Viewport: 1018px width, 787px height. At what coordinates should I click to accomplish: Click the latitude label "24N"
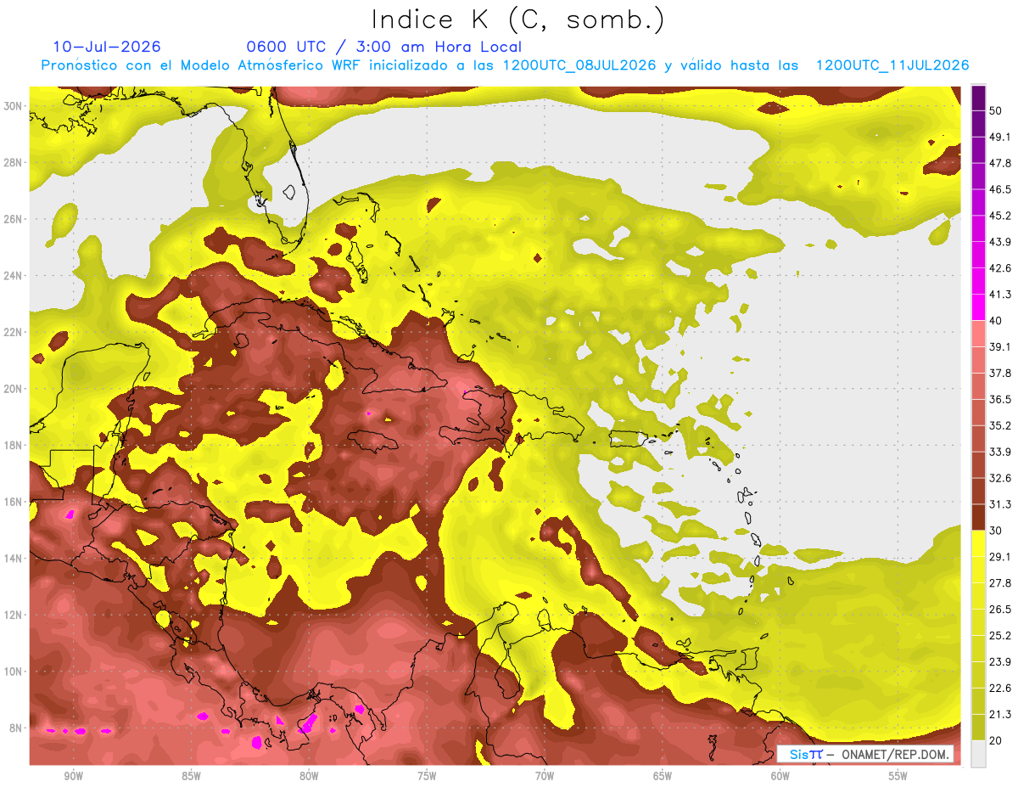[x=12, y=276]
